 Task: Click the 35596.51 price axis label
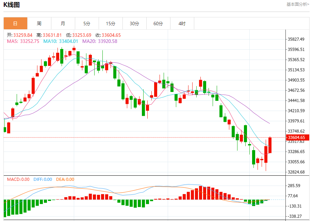(296, 49)
